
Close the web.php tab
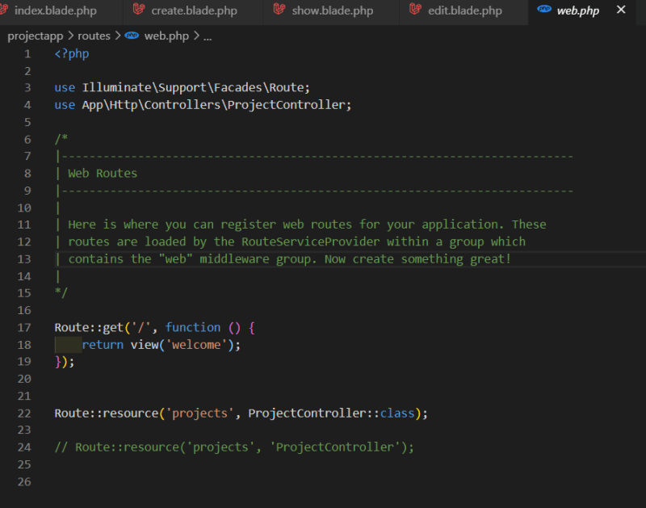click(621, 10)
